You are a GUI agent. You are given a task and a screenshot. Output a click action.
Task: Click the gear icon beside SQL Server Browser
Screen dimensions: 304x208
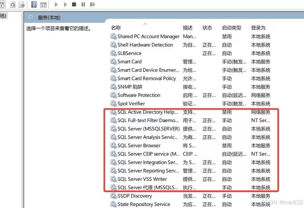113,145
